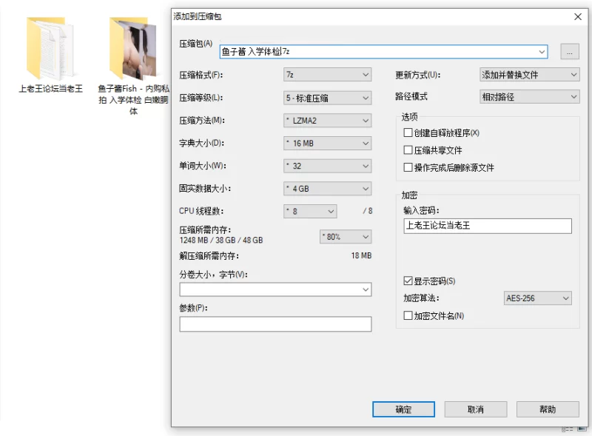Enable 压缩共享文件 checkbox
The height and width of the screenshot is (436, 592).
pyautogui.click(x=408, y=150)
